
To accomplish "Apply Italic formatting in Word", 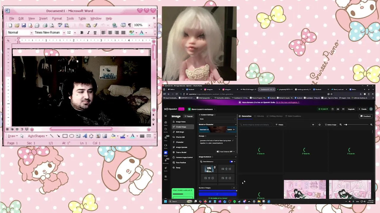I will [88, 33].
